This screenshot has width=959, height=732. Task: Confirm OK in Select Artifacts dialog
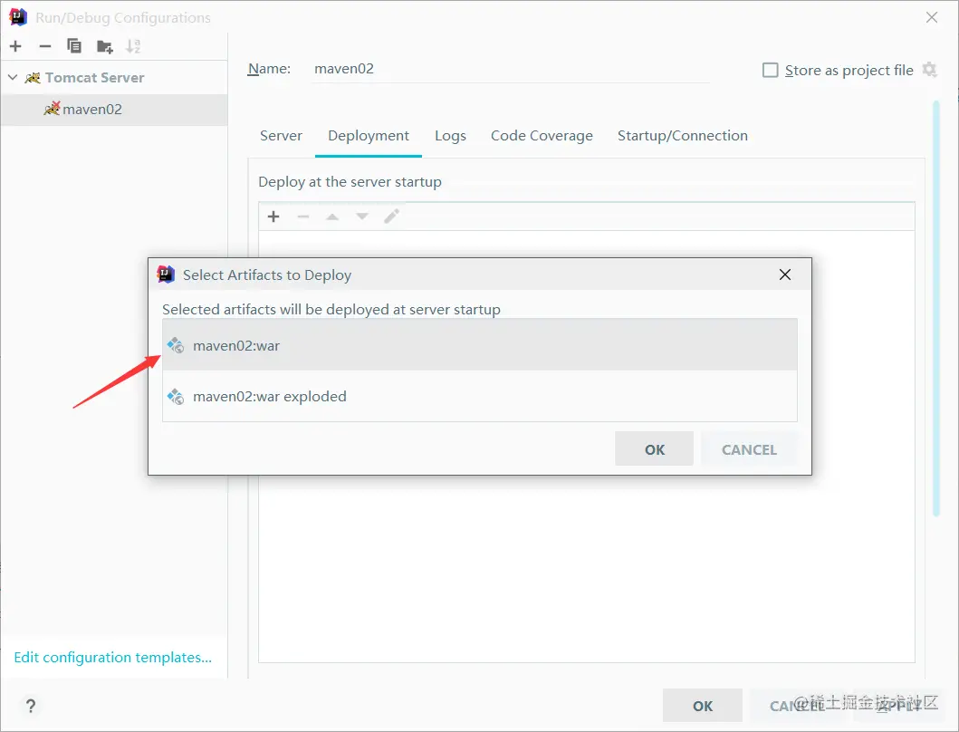pos(655,449)
